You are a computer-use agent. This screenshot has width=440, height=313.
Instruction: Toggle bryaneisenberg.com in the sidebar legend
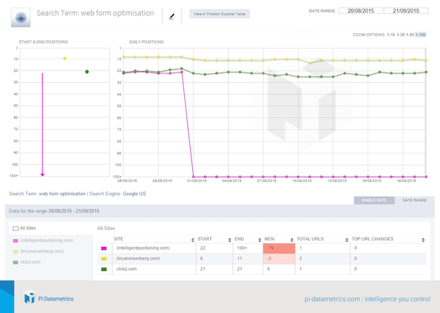coord(38,251)
